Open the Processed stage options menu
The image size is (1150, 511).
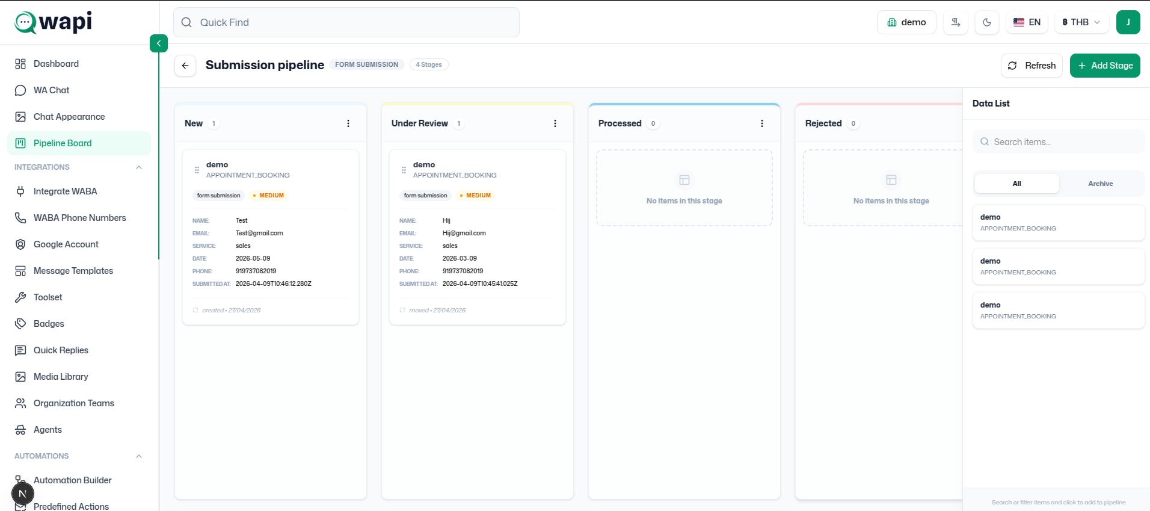[762, 123]
